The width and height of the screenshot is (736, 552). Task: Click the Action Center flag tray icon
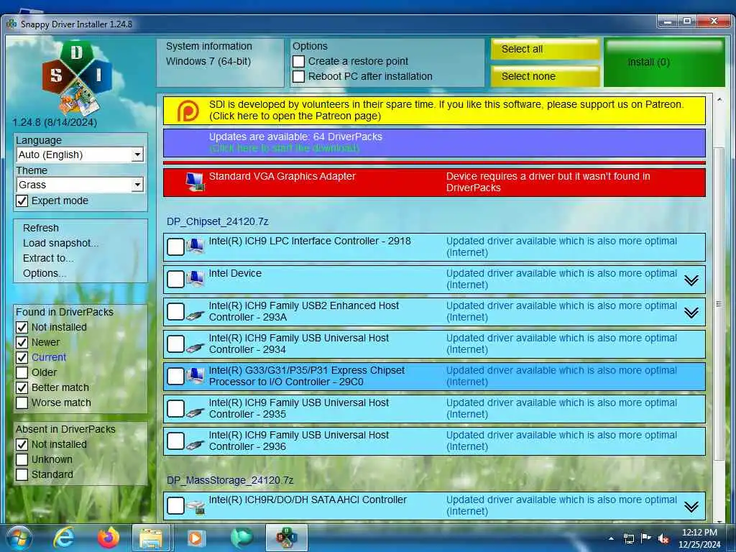click(x=646, y=538)
